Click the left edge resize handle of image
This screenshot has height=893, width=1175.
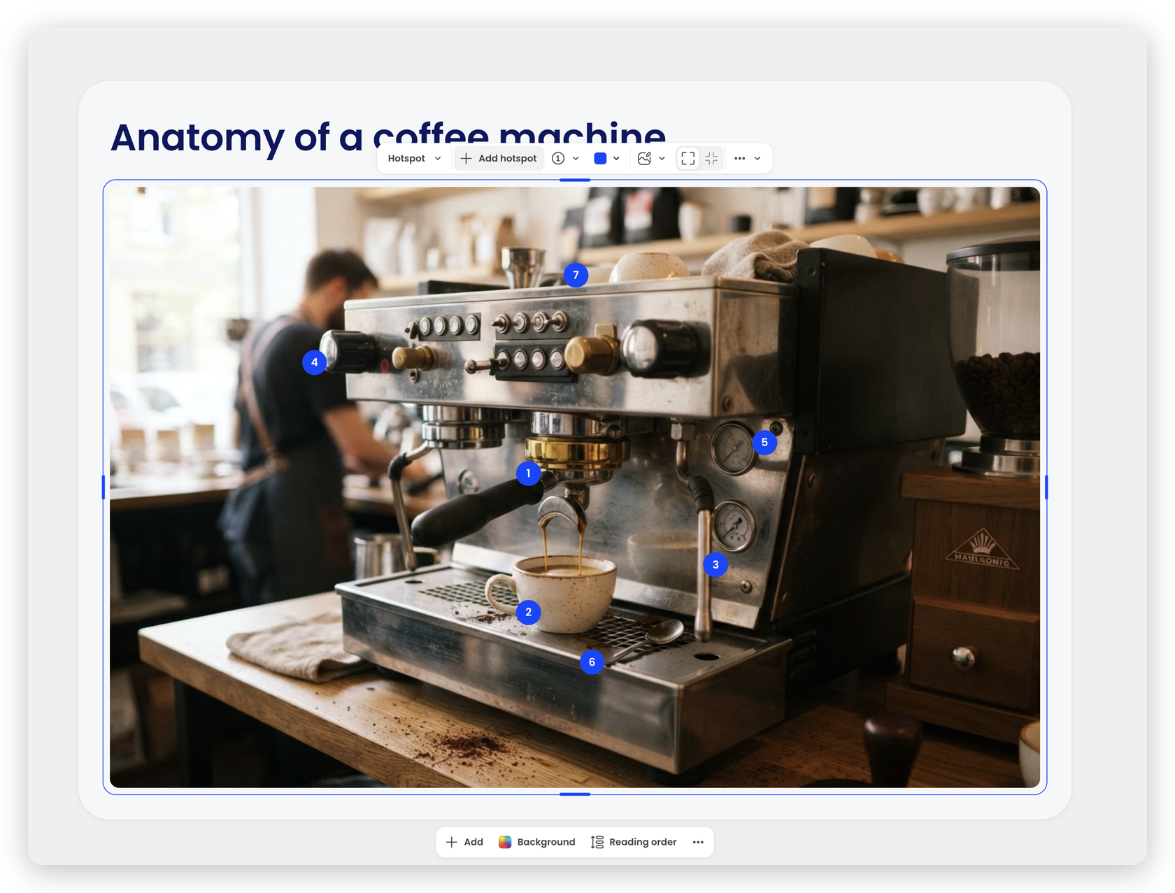[104, 487]
